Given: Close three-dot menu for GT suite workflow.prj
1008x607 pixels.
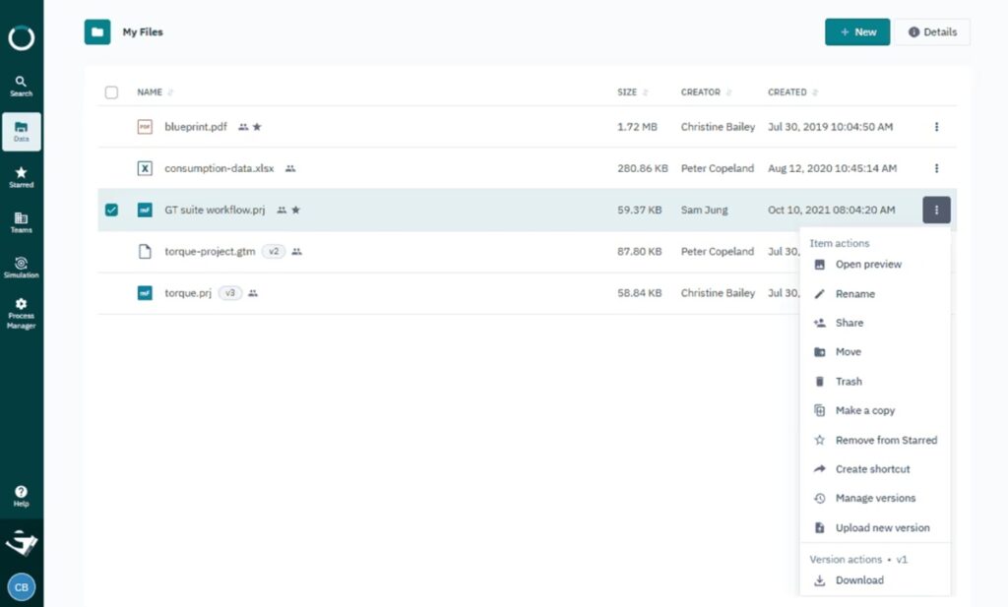Looking at the screenshot, I should point(937,211).
